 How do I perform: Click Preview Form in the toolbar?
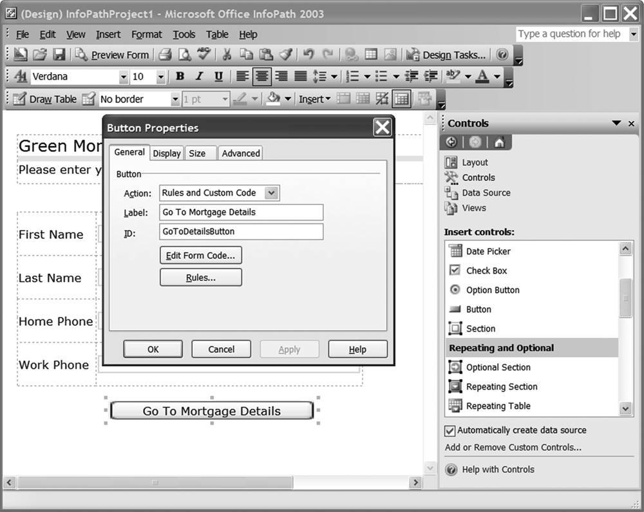click(x=111, y=55)
